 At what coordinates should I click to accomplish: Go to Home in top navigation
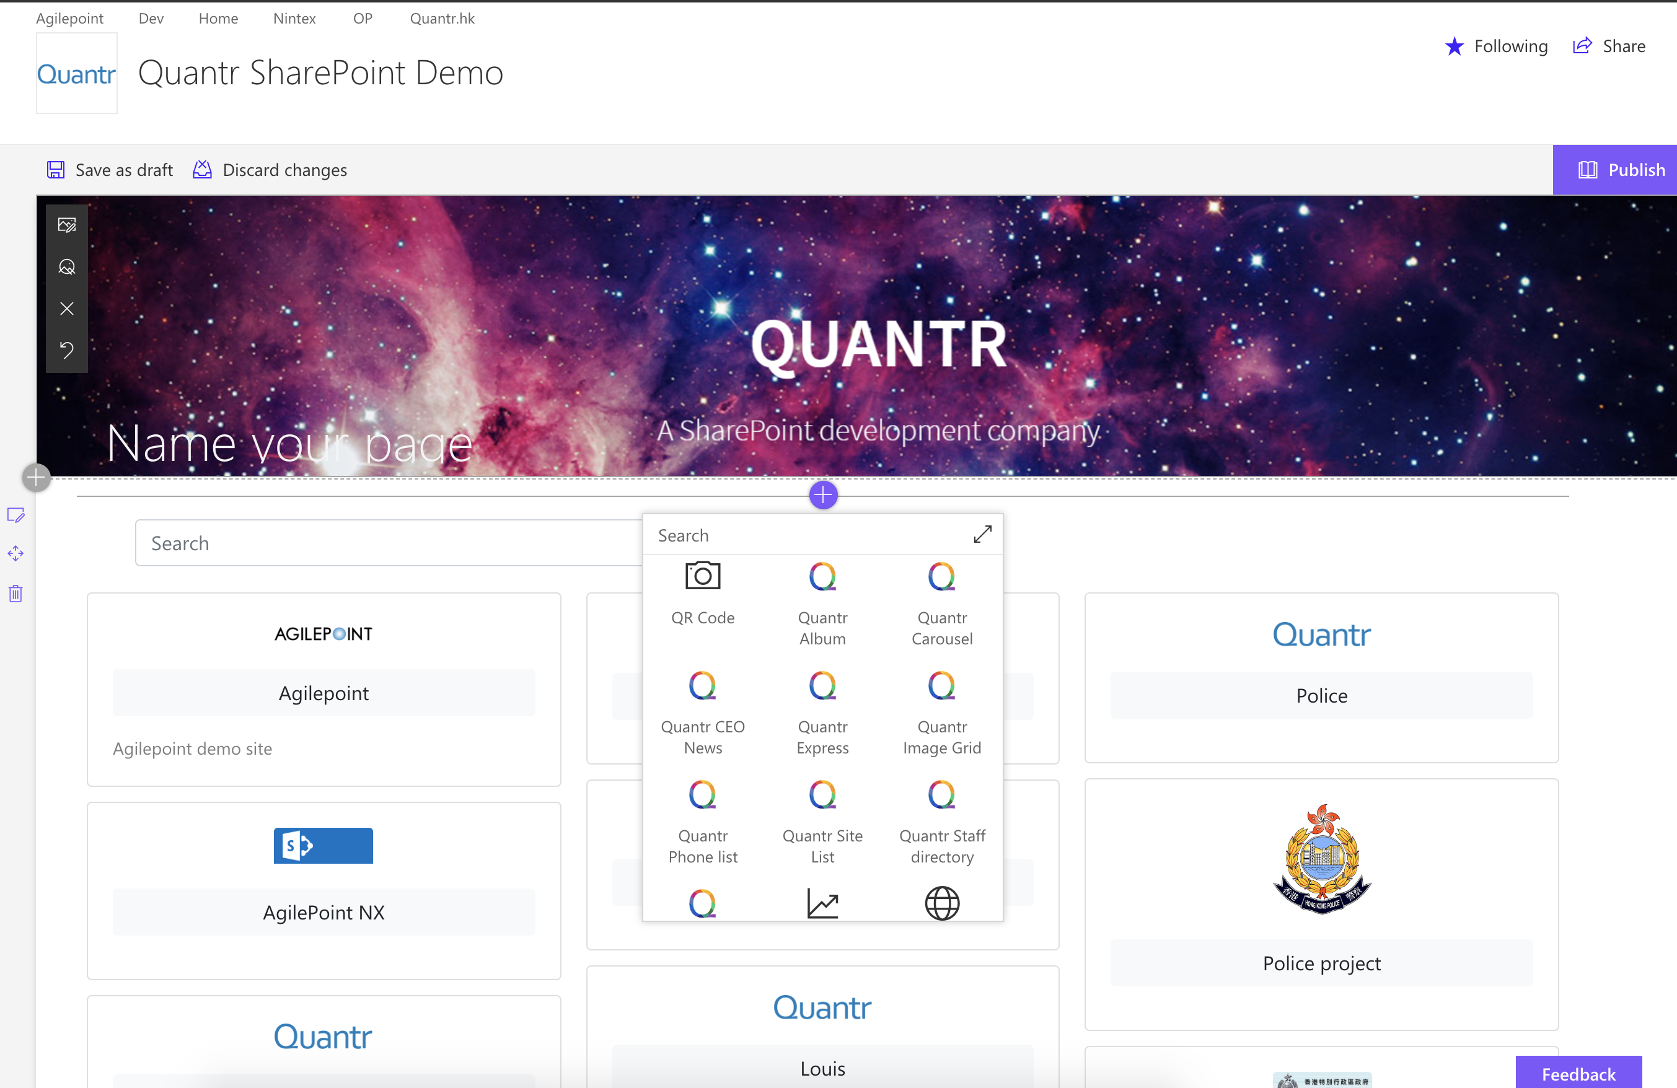click(218, 19)
